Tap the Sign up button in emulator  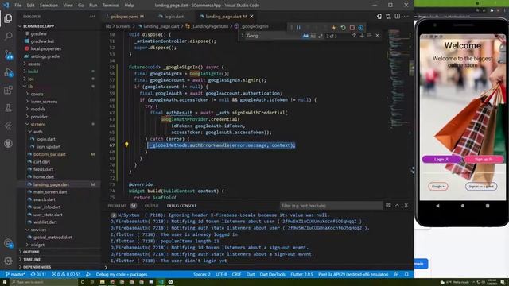pos(484,159)
